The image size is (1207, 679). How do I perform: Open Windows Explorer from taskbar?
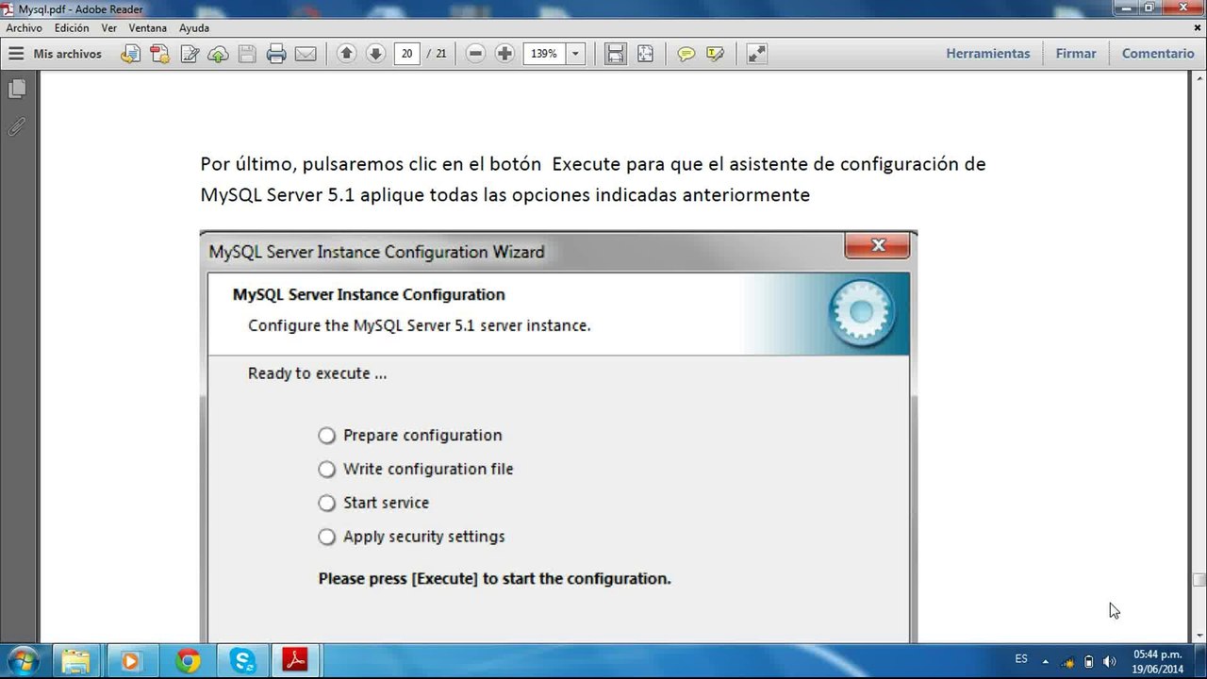[76, 660]
